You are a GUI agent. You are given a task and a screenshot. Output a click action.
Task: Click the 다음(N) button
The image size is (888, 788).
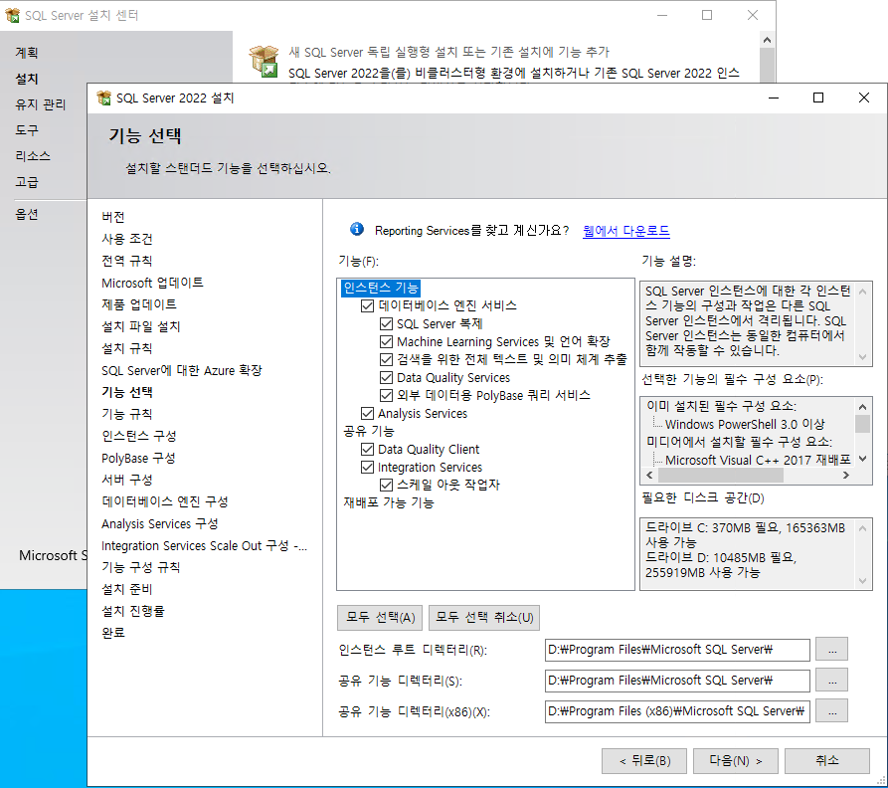[x=736, y=761]
